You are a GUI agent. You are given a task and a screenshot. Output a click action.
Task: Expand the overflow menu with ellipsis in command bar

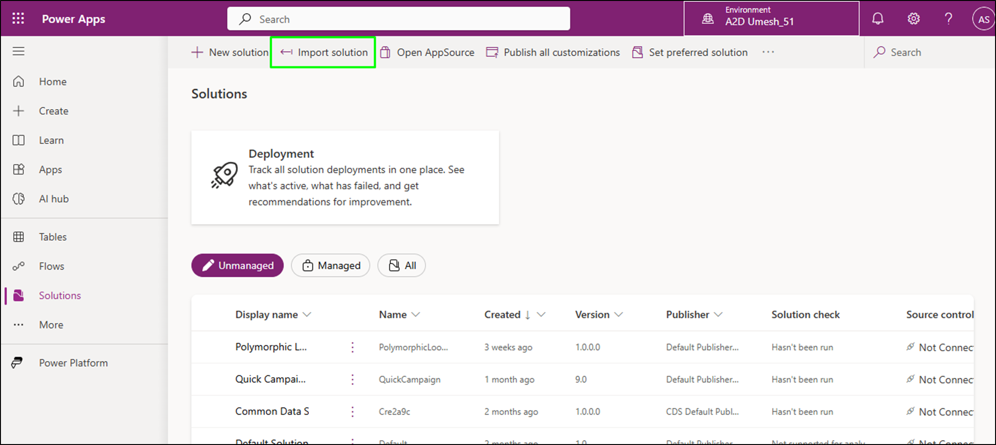767,52
